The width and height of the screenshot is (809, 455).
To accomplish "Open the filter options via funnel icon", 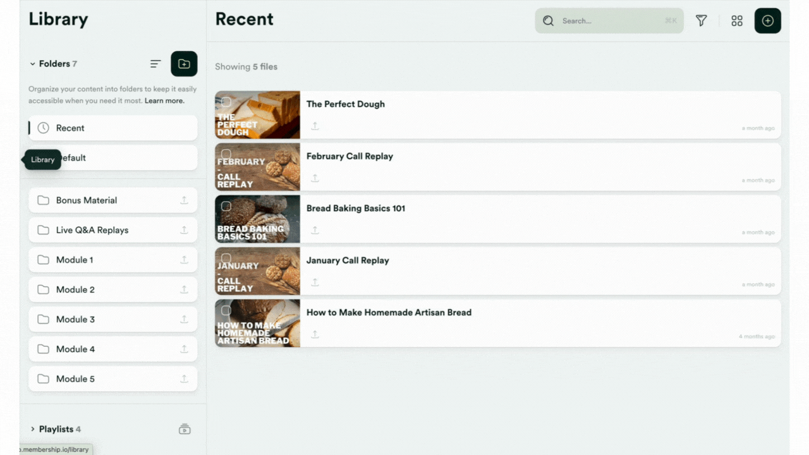I will point(701,20).
